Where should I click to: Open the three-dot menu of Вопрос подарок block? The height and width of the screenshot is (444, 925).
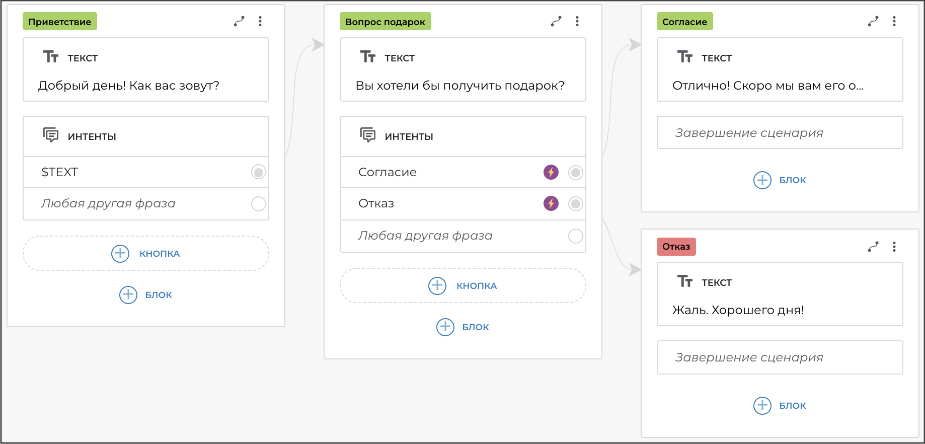(577, 21)
